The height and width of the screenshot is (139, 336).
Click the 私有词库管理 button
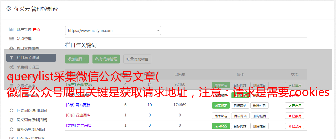click(106, 59)
